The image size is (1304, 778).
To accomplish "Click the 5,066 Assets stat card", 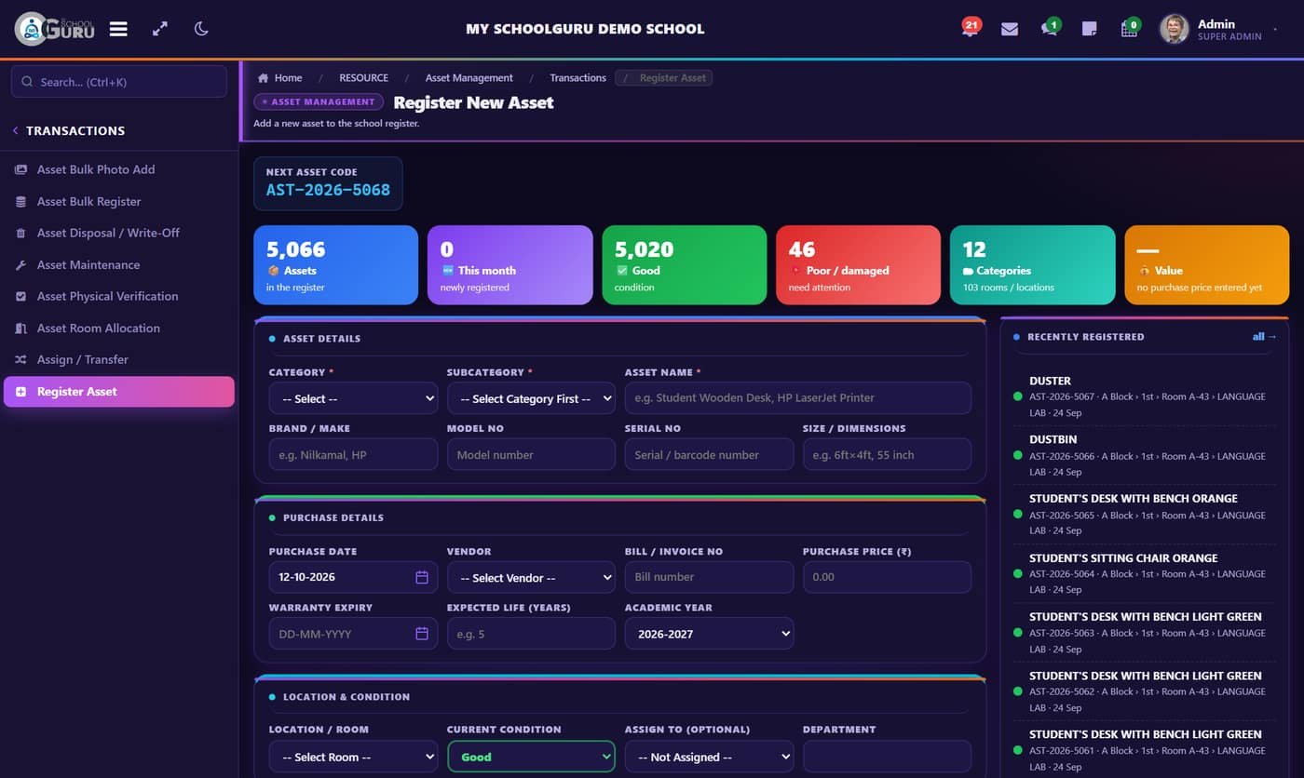I will 335,265.
